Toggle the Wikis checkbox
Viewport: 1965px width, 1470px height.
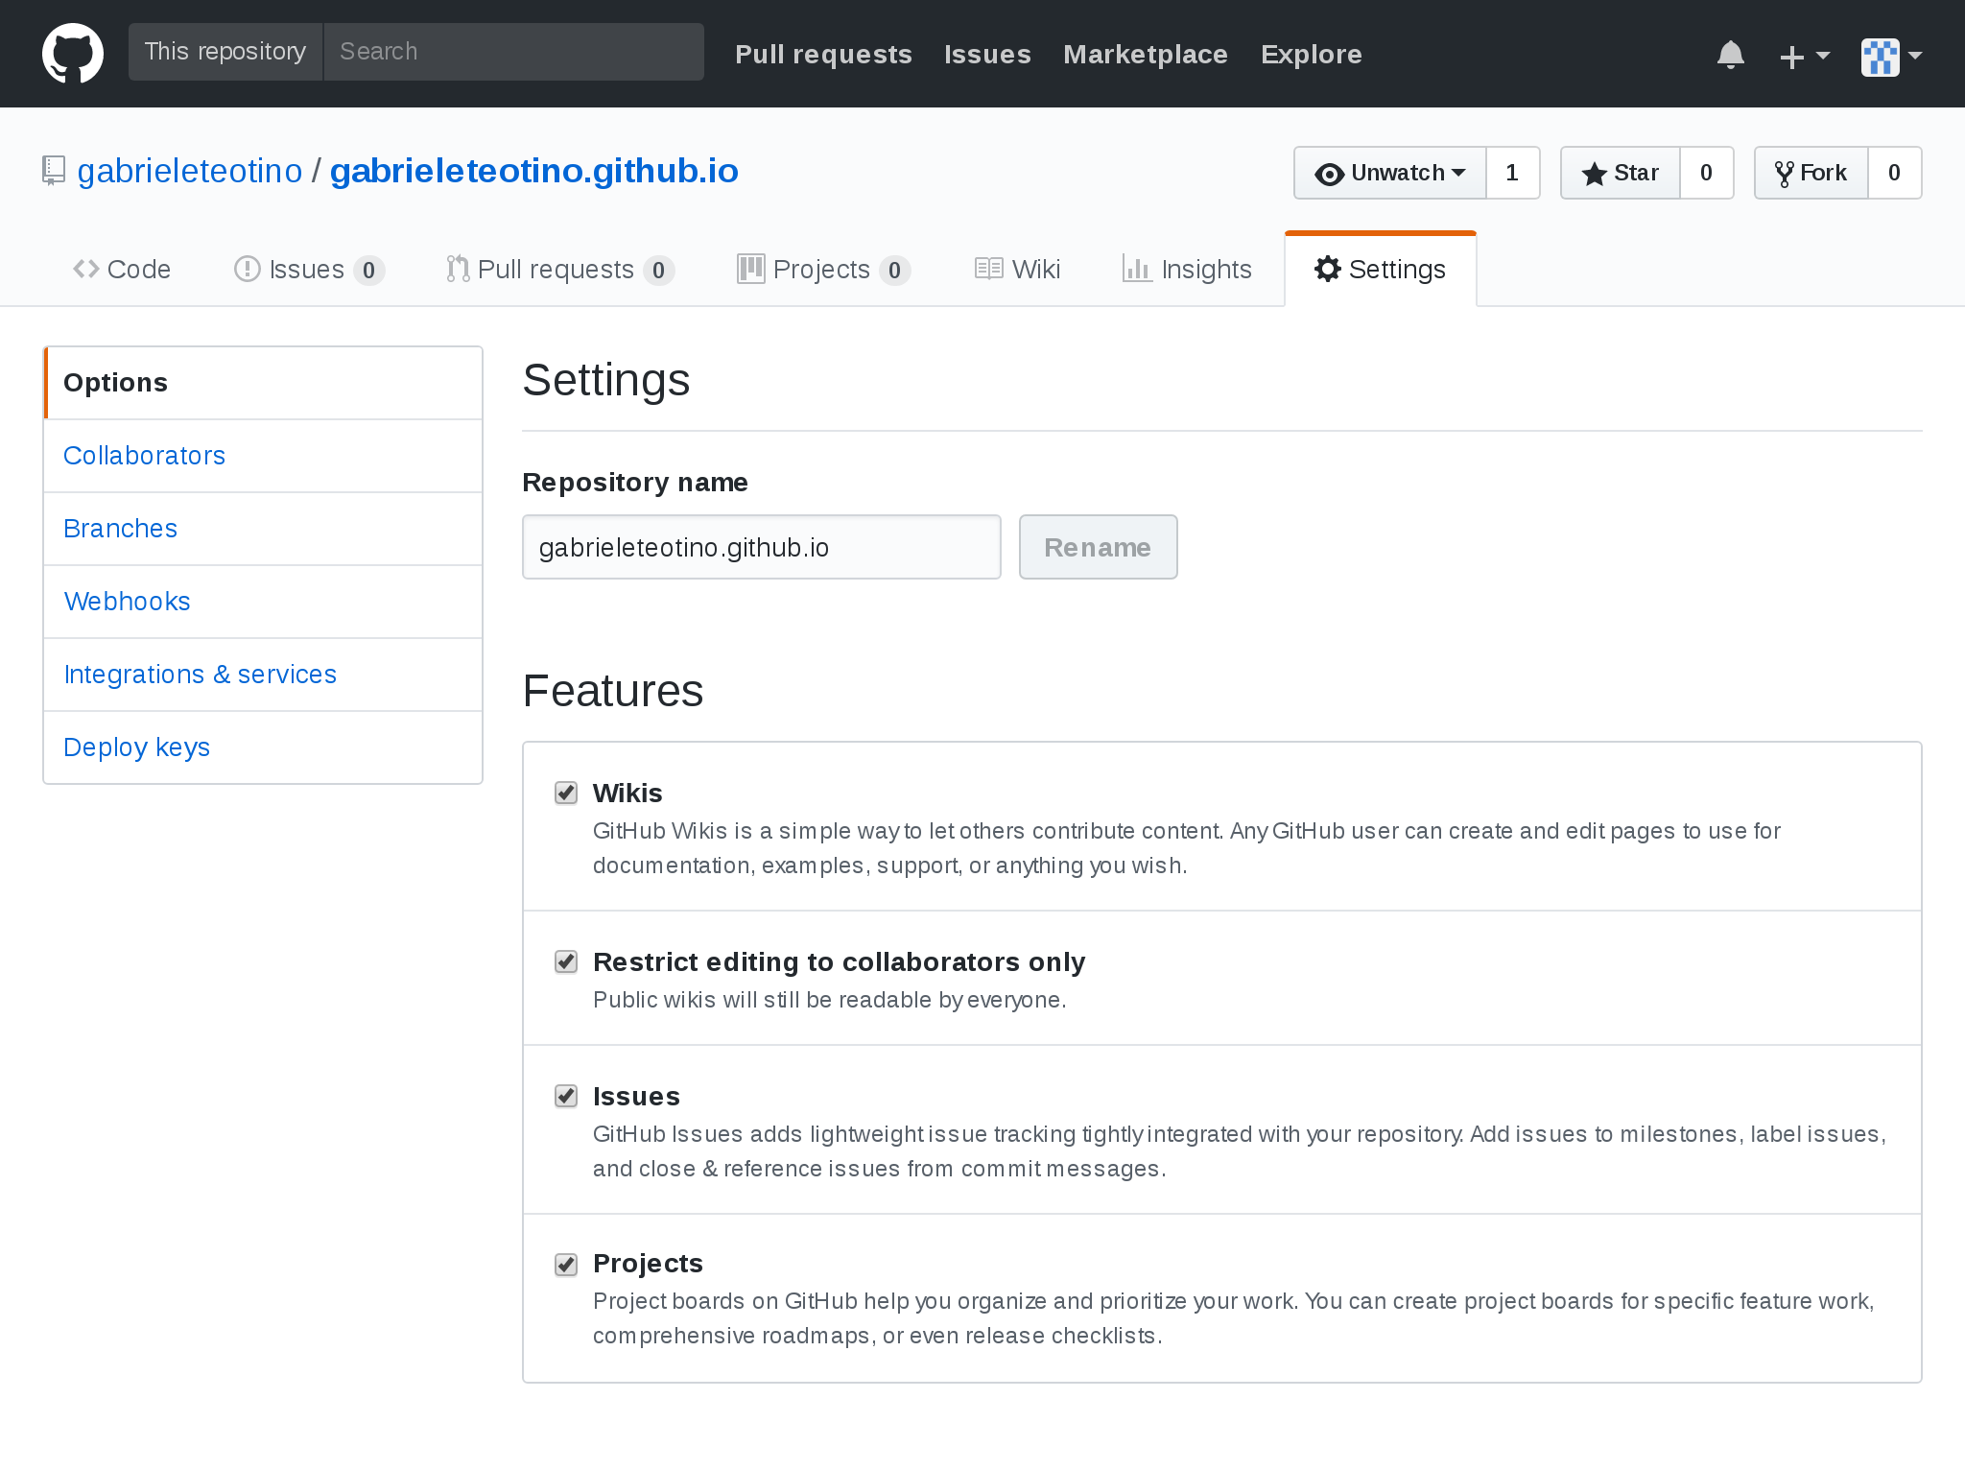point(566,793)
